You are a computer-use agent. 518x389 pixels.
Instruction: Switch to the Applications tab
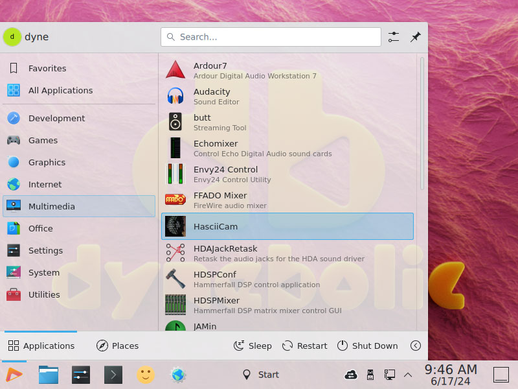[41, 346]
